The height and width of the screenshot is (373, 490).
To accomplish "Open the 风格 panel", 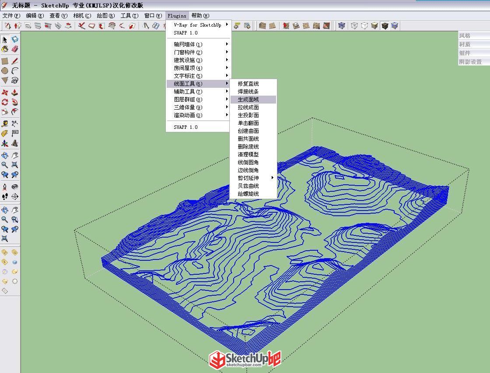I will [474, 36].
